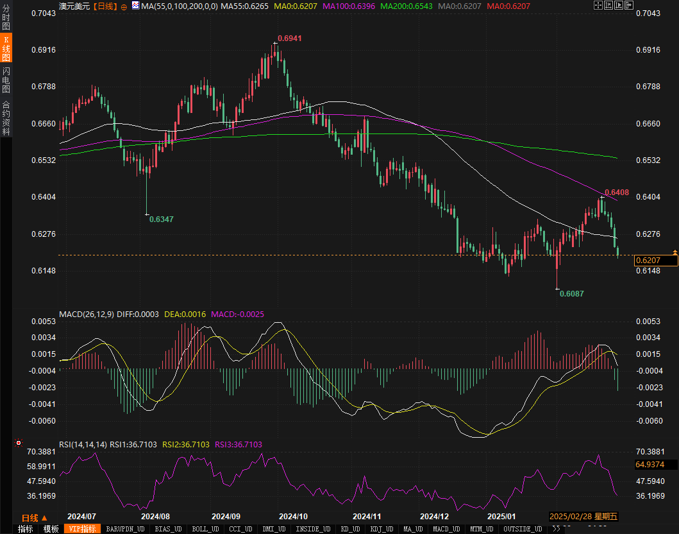Click the MA indicator settings icon
This screenshot has height=534, width=679.
tap(135, 6)
